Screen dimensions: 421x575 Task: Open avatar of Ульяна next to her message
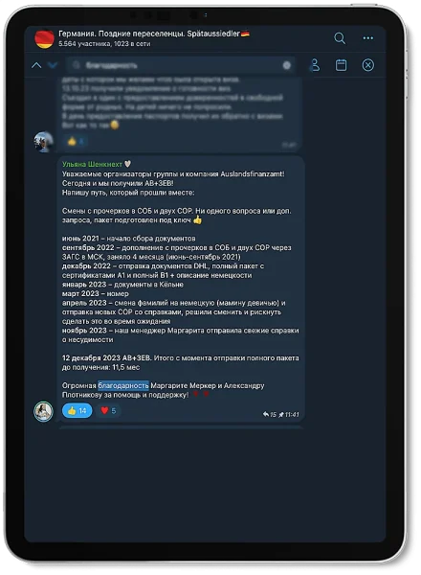point(44,411)
